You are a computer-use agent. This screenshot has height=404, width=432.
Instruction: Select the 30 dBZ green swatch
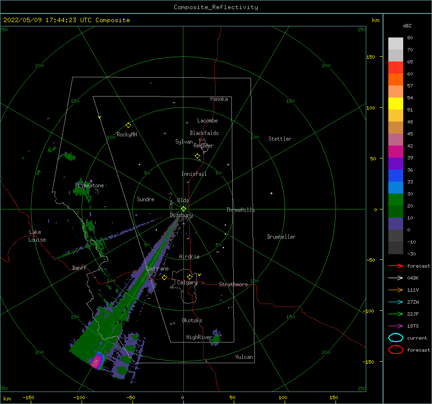click(x=396, y=199)
